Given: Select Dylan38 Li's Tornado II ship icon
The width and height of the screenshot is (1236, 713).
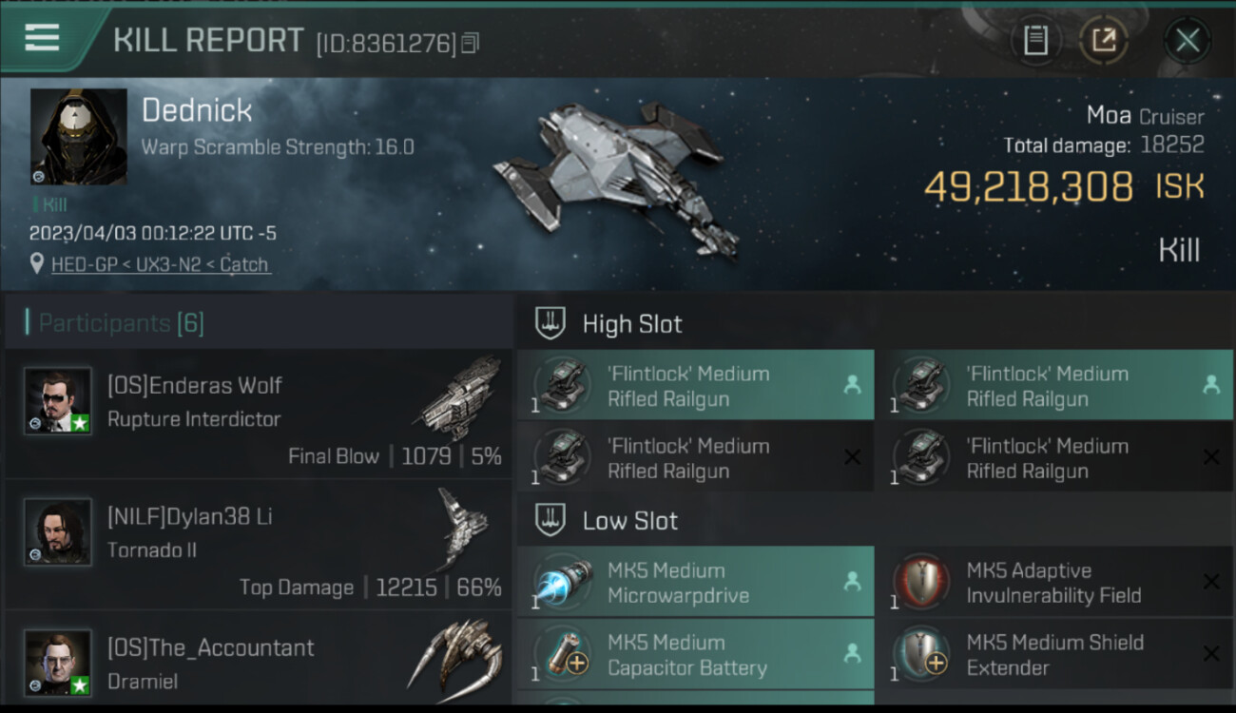Looking at the screenshot, I should coord(463,529).
